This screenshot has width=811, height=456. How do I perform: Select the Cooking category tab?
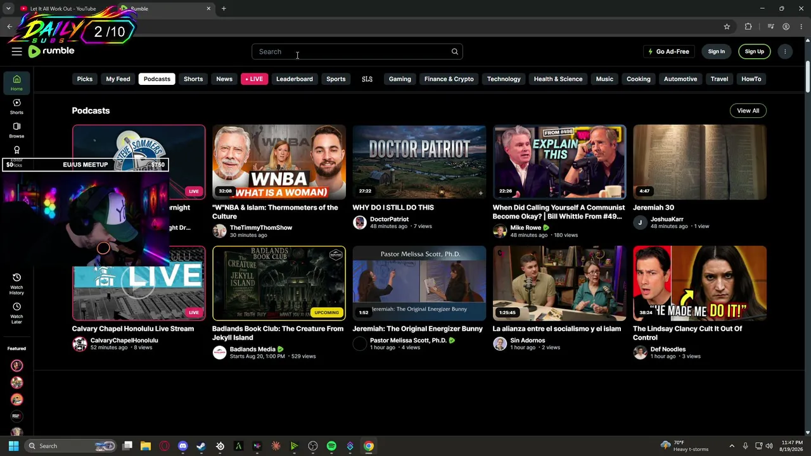pyautogui.click(x=639, y=79)
